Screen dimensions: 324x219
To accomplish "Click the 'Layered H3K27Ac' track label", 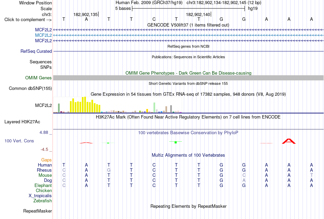I will tap(22, 122).
